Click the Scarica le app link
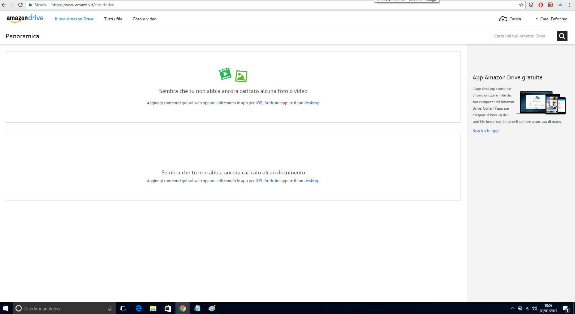This screenshot has height=314, width=575. coord(485,131)
